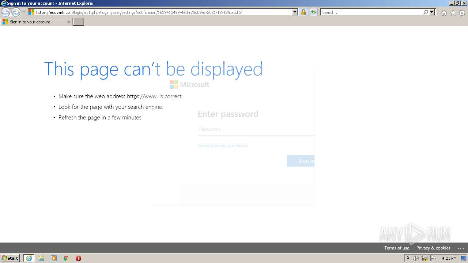
Task: Click the Refresh page icon
Action: click(314, 12)
